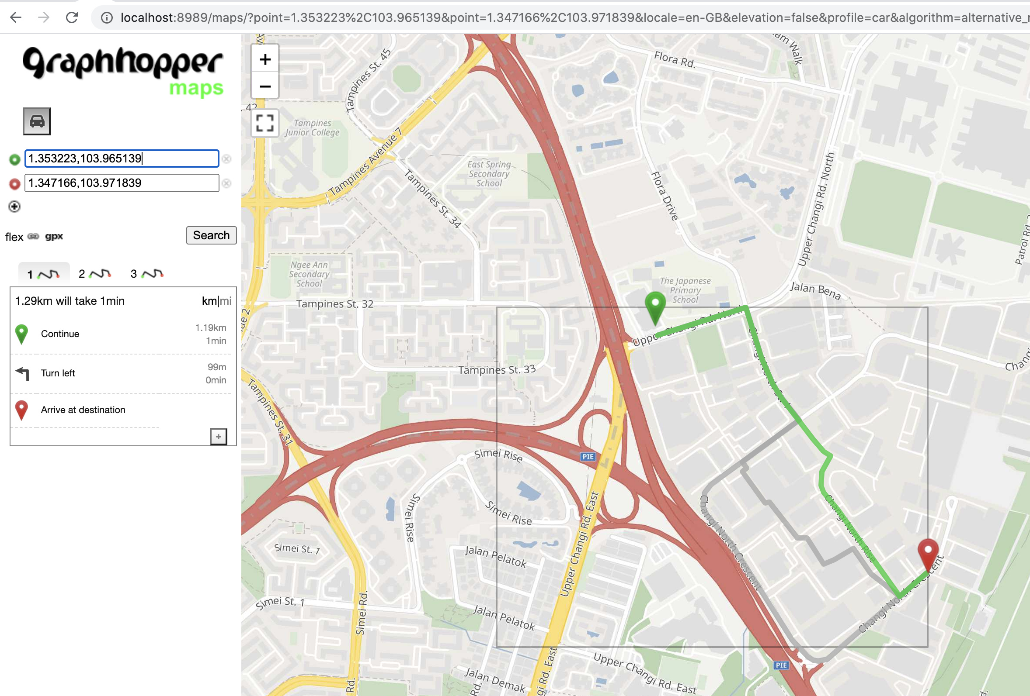Focus the destination coordinates input field

click(122, 183)
